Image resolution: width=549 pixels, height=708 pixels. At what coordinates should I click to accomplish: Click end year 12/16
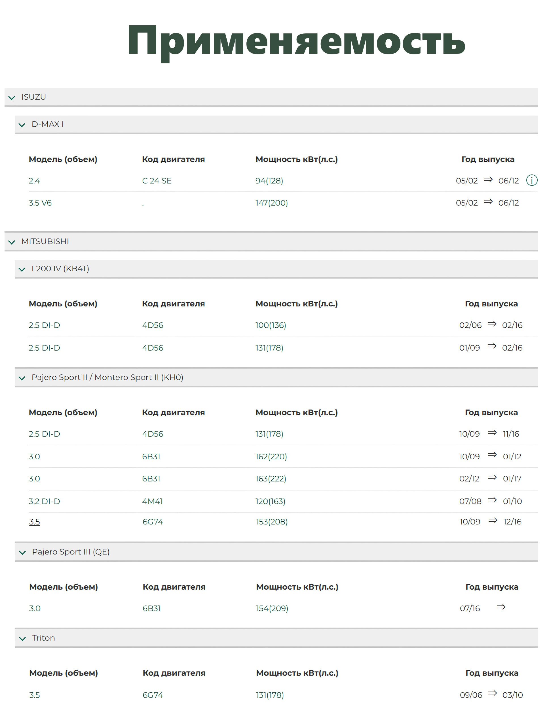tap(512, 522)
